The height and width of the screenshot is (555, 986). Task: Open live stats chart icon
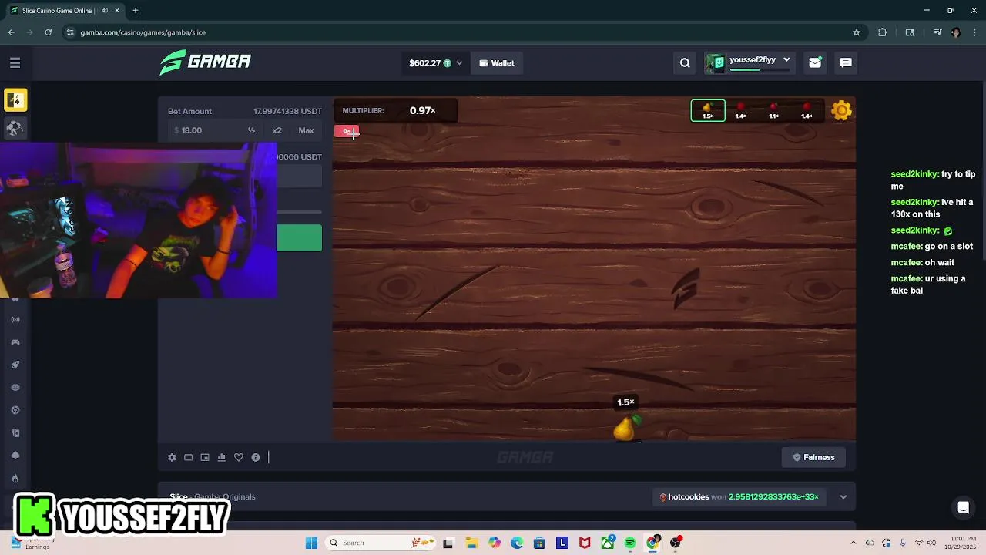[x=222, y=457]
